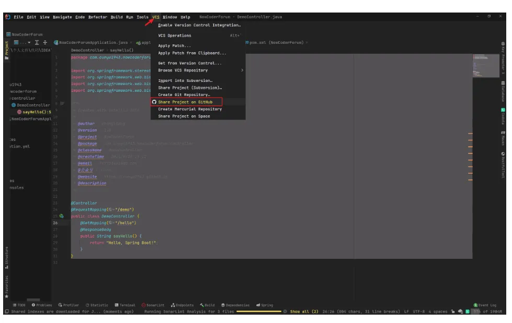Click the code minimap thumbnail

(x=485, y=66)
